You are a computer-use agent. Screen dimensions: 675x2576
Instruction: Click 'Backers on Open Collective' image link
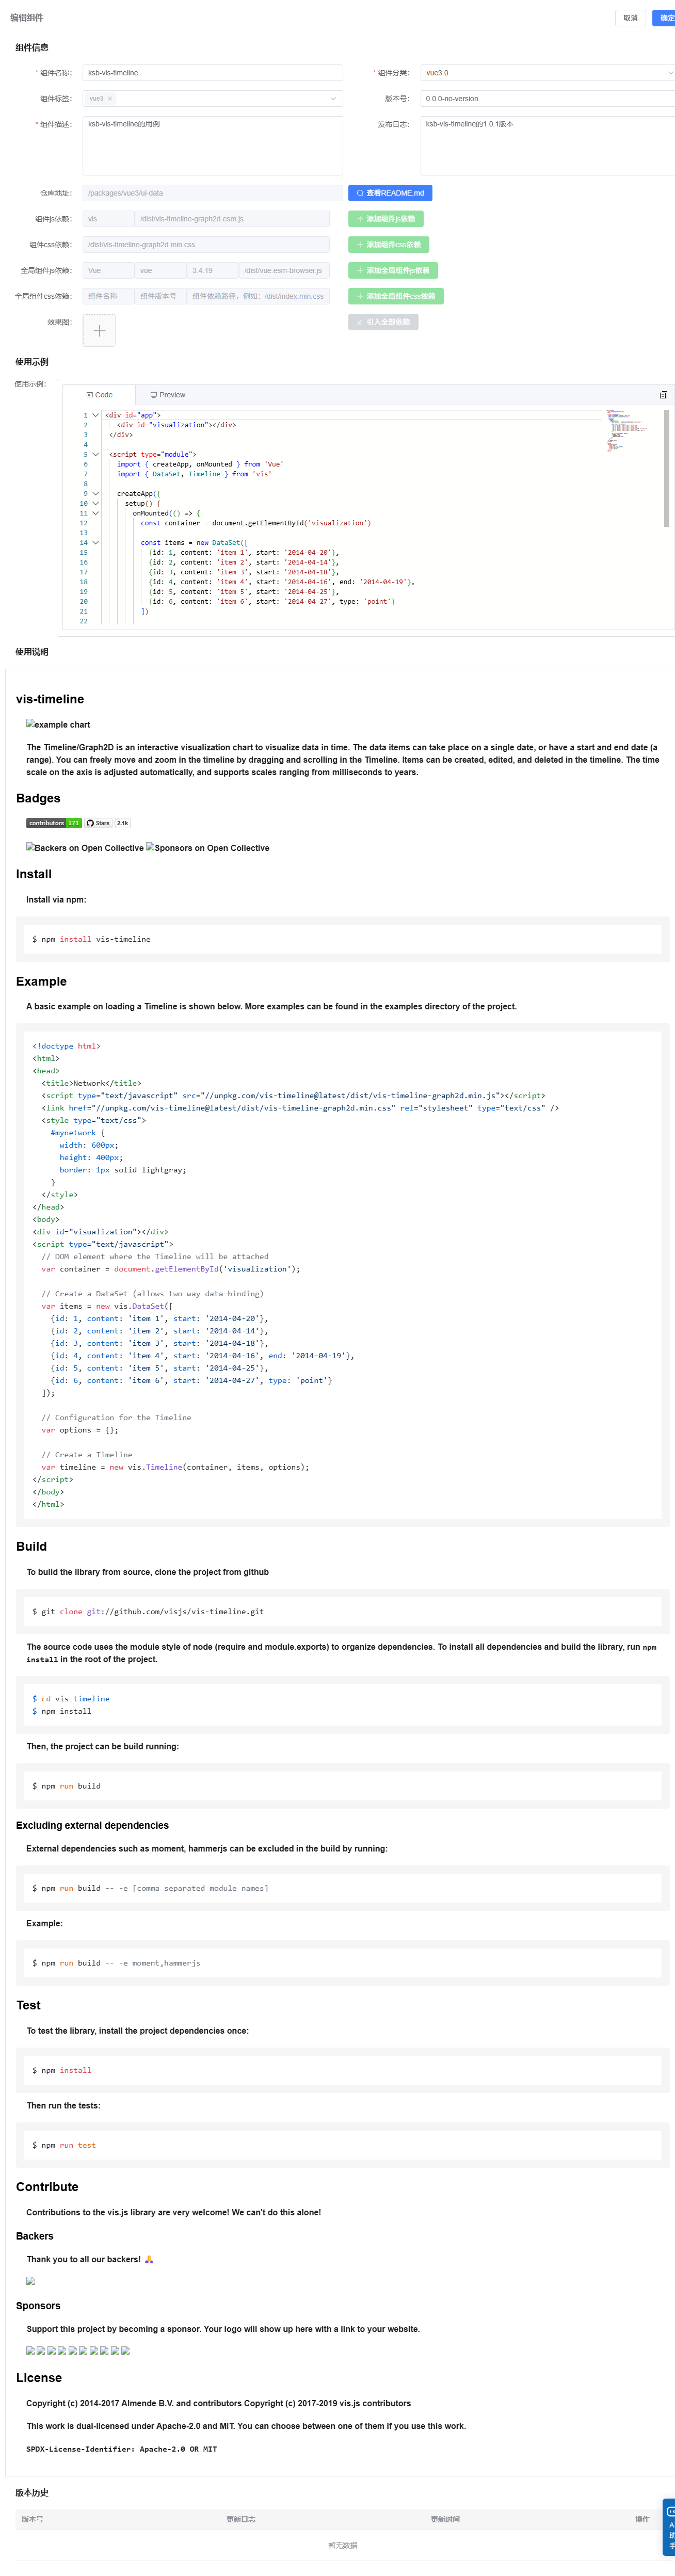tap(85, 848)
